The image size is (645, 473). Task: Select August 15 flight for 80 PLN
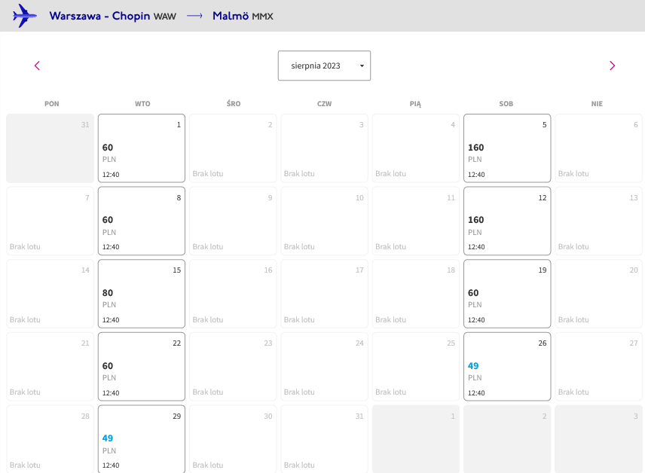tap(142, 294)
